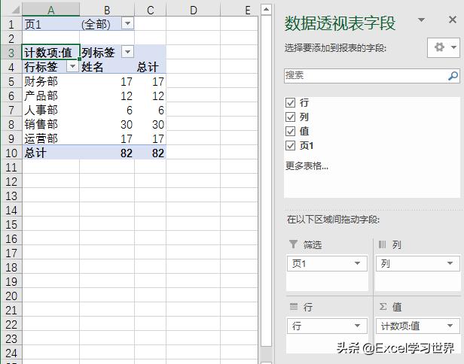Screen dimensions: 464x364
Task: Open the pane options arrow beside the title
Action: [421, 20]
